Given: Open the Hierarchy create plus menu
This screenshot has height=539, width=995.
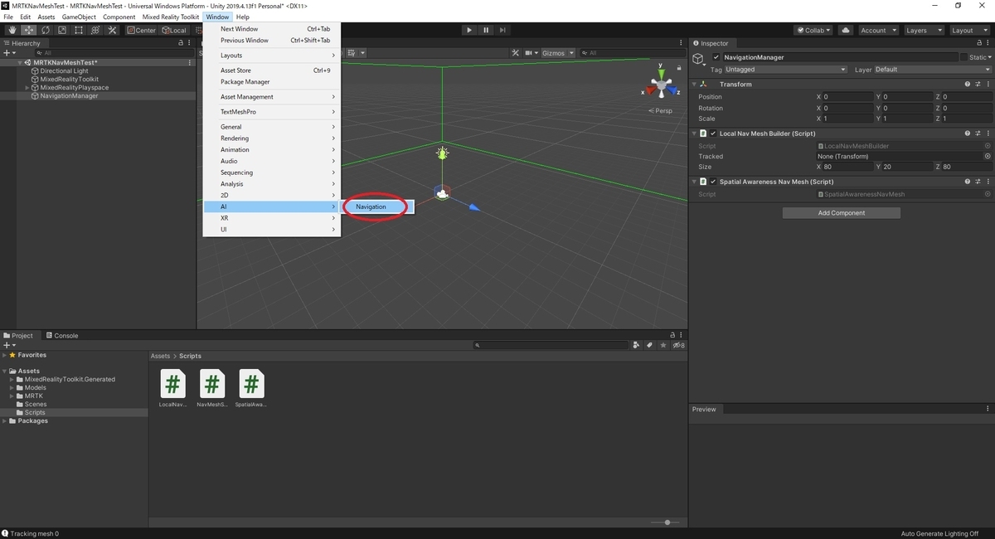Looking at the screenshot, I should [8, 52].
